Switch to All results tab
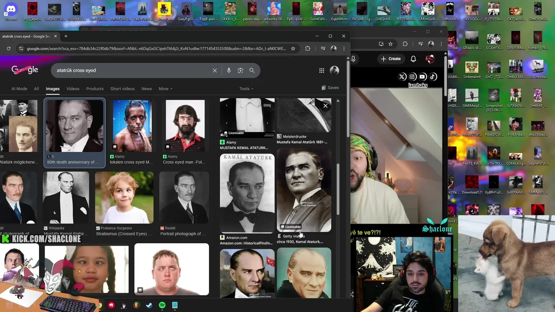The image size is (555, 312). [36, 89]
